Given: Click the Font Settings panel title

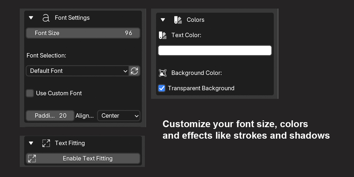Looking at the screenshot, I should coord(72,18).
